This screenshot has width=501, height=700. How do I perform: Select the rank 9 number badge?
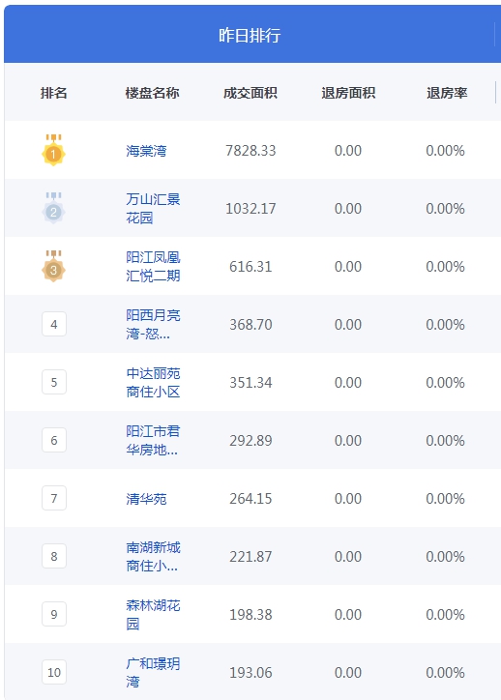coord(54,614)
